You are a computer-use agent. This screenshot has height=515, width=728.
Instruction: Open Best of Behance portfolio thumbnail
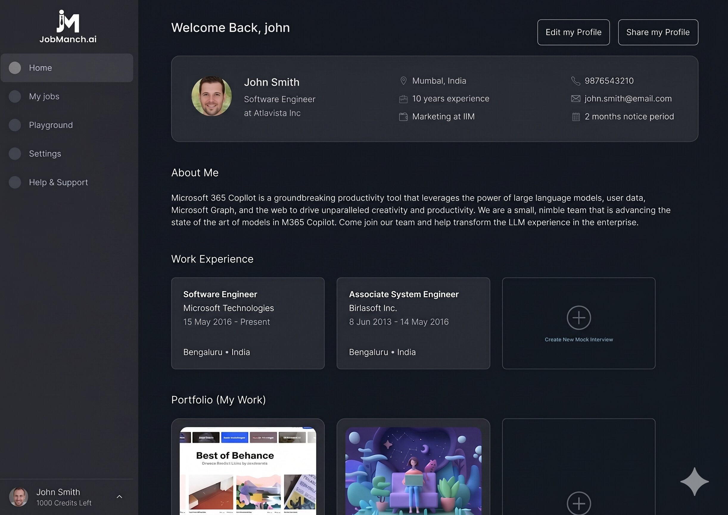click(248, 471)
